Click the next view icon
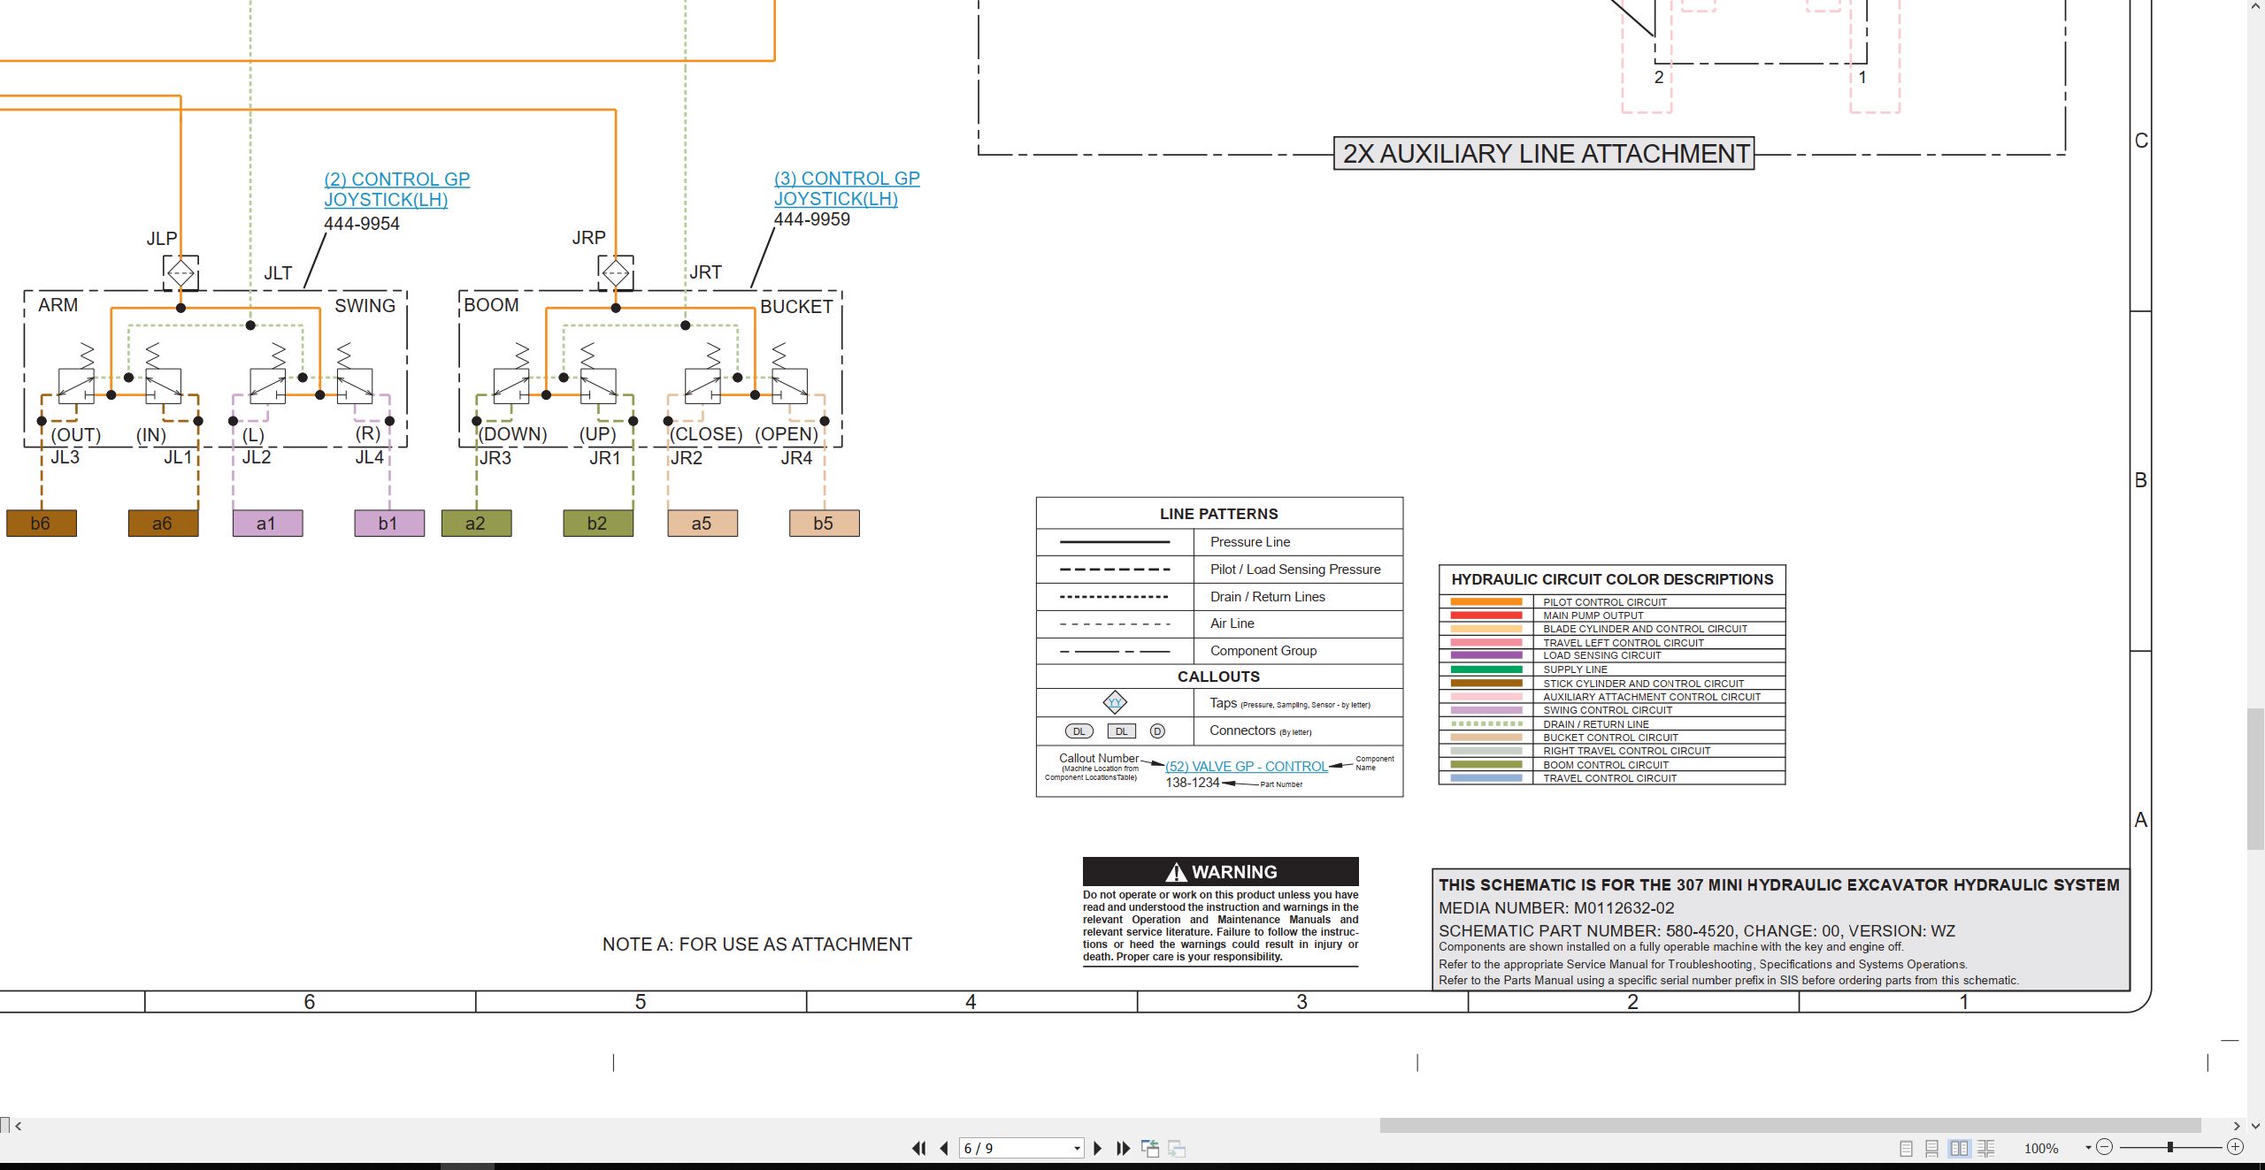The image size is (2265, 1170). pyautogui.click(x=1177, y=1148)
